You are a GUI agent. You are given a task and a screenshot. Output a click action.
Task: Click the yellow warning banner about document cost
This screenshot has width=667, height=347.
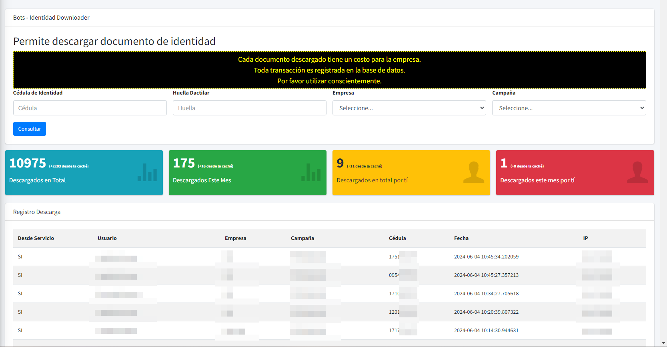(x=329, y=70)
